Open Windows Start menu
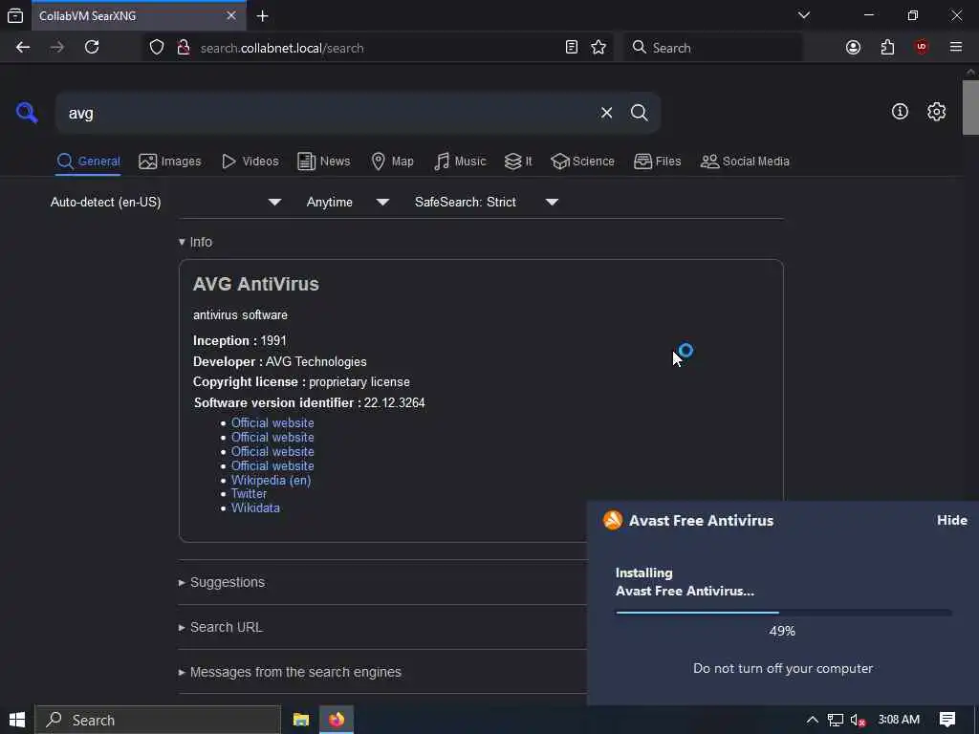 tap(17, 720)
